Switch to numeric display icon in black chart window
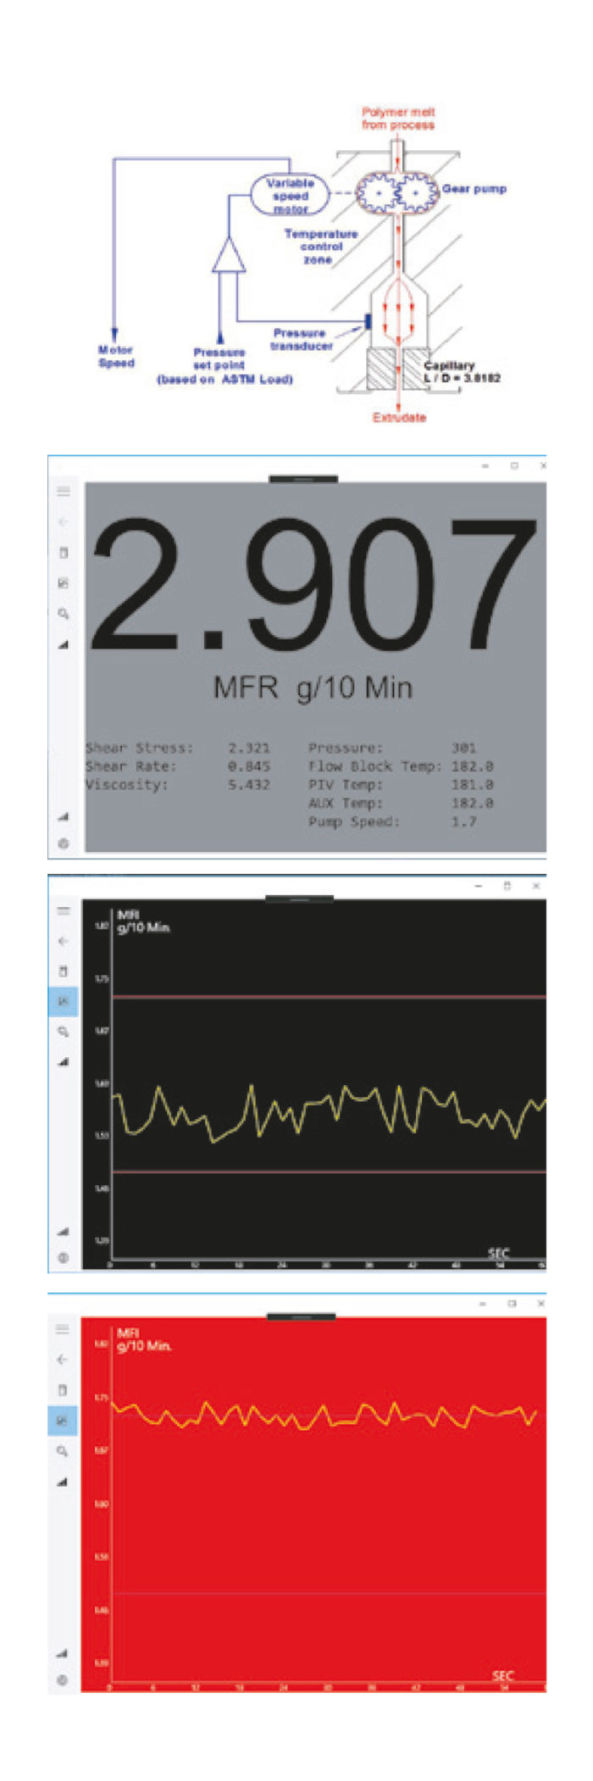Image resolution: width=593 pixels, height=1781 pixels. click(64, 971)
